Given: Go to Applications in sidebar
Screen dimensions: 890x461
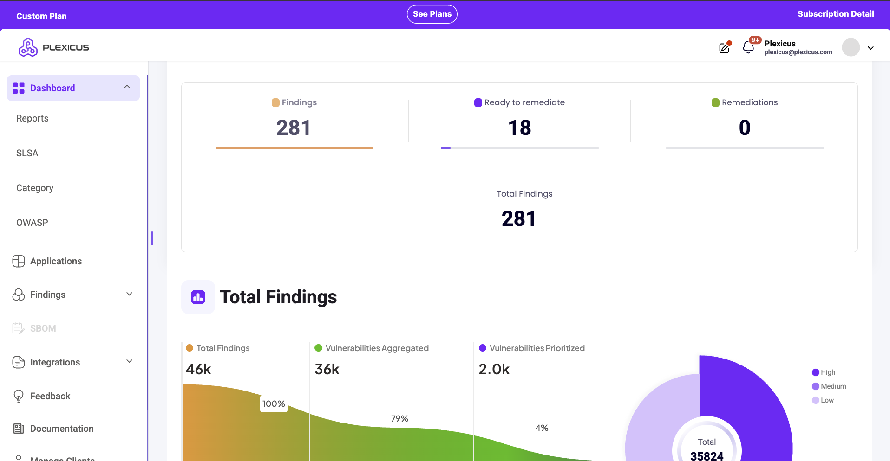Looking at the screenshot, I should coord(56,261).
